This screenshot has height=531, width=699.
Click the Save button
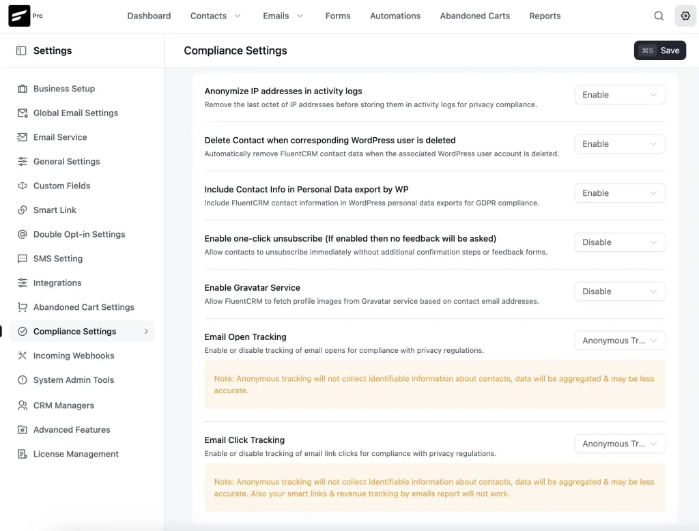pos(659,50)
